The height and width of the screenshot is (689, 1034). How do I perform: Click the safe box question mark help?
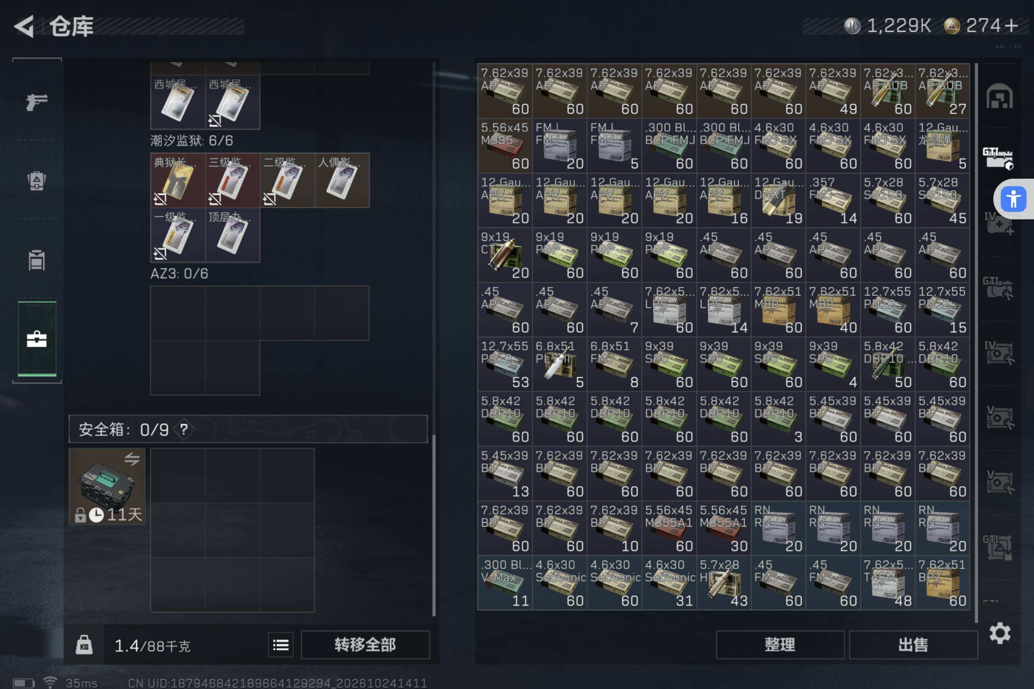point(184,429)
